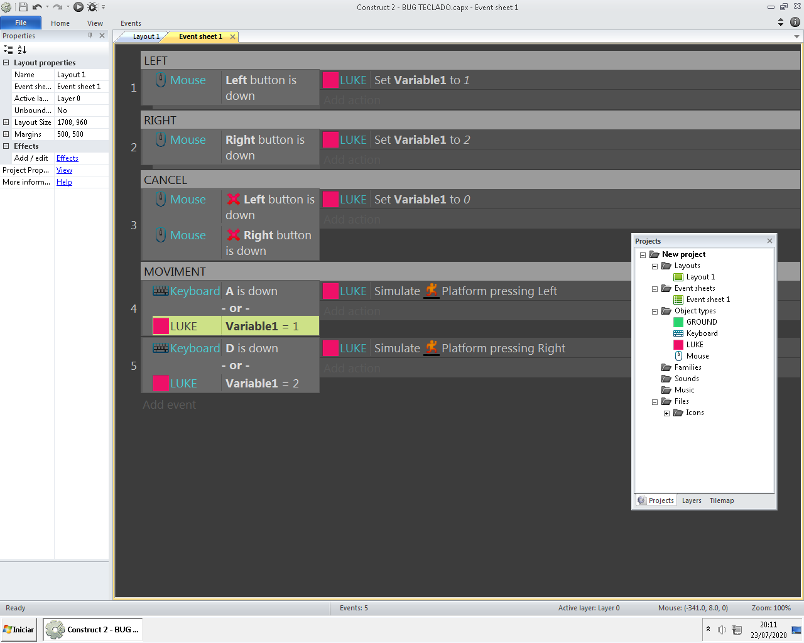Image resolution: width=804 pixels, height=643 pixels.
Task: Click the Keyboard icon in 'D is down' condition
Action: click(160, 348)
